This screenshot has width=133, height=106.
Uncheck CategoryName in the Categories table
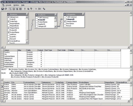coord(65,21)
